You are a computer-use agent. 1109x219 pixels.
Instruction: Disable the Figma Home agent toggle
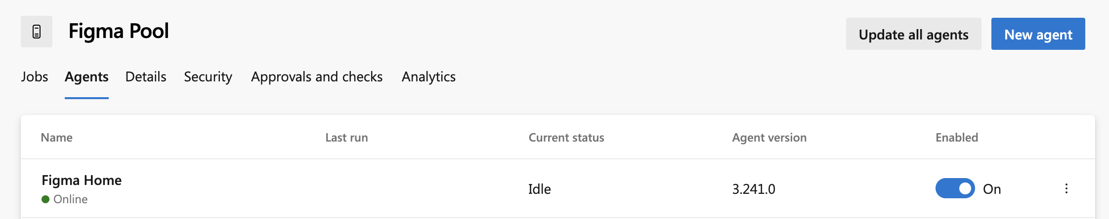tap(955, 188)
